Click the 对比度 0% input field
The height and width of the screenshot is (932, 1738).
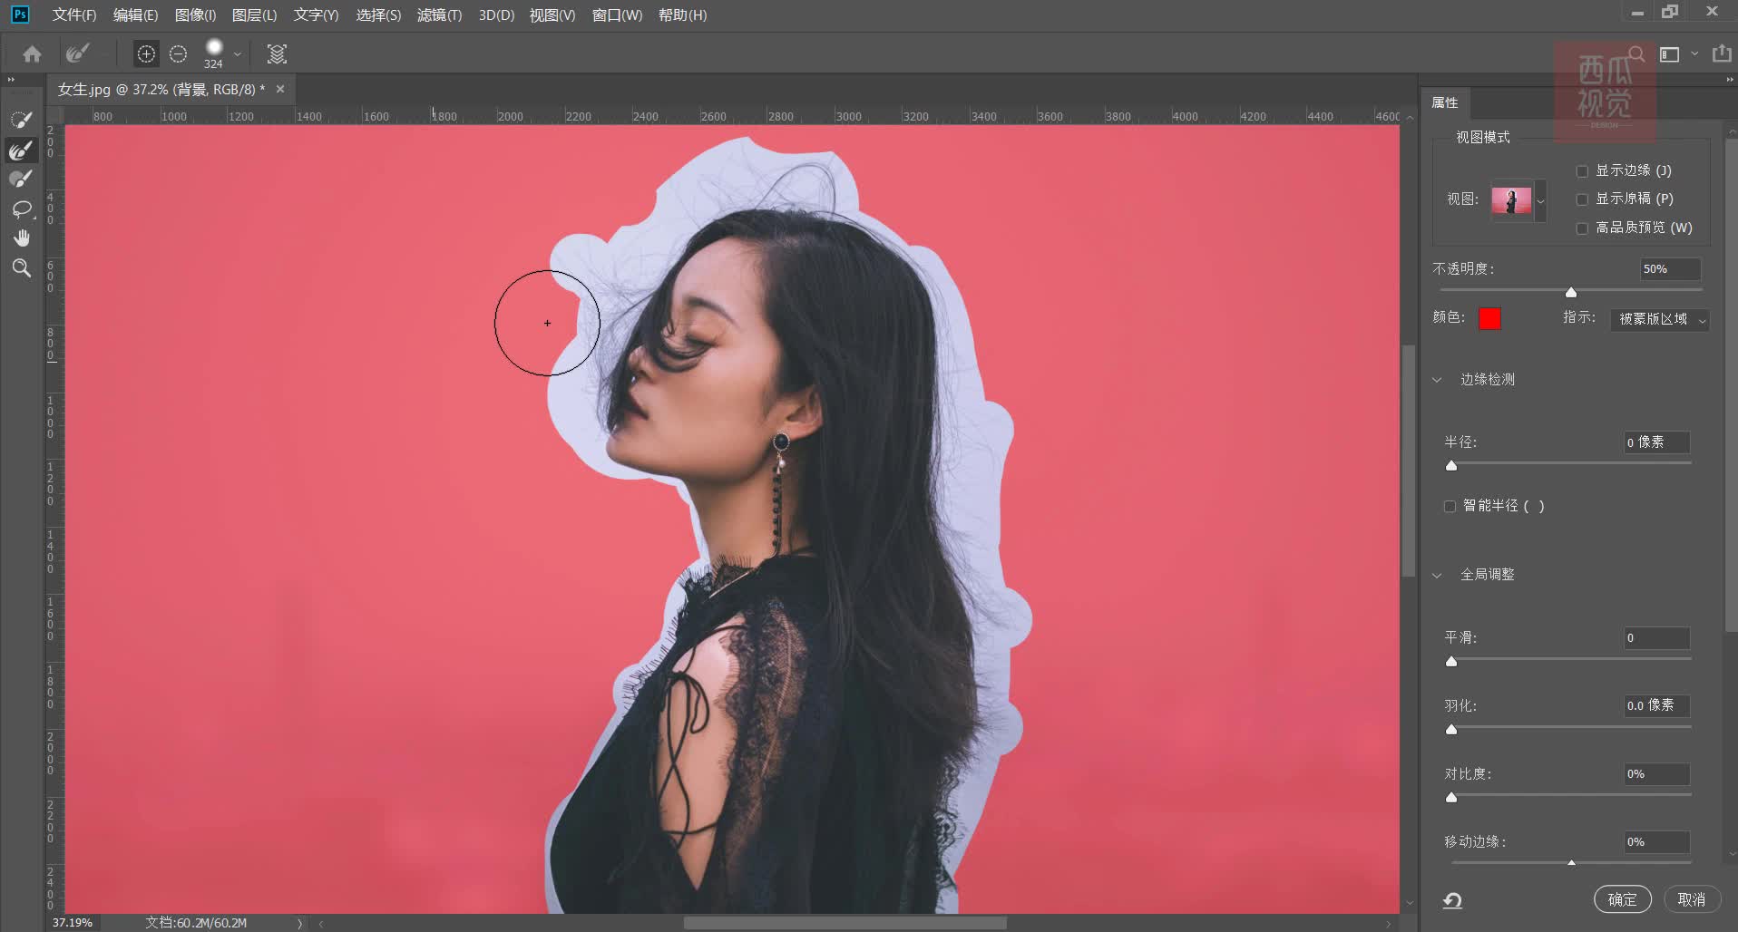(x=1656, y=774)
